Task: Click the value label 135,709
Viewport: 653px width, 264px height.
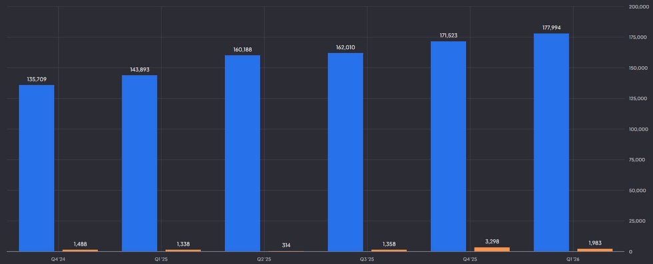Action: click(x=37, y=79)
